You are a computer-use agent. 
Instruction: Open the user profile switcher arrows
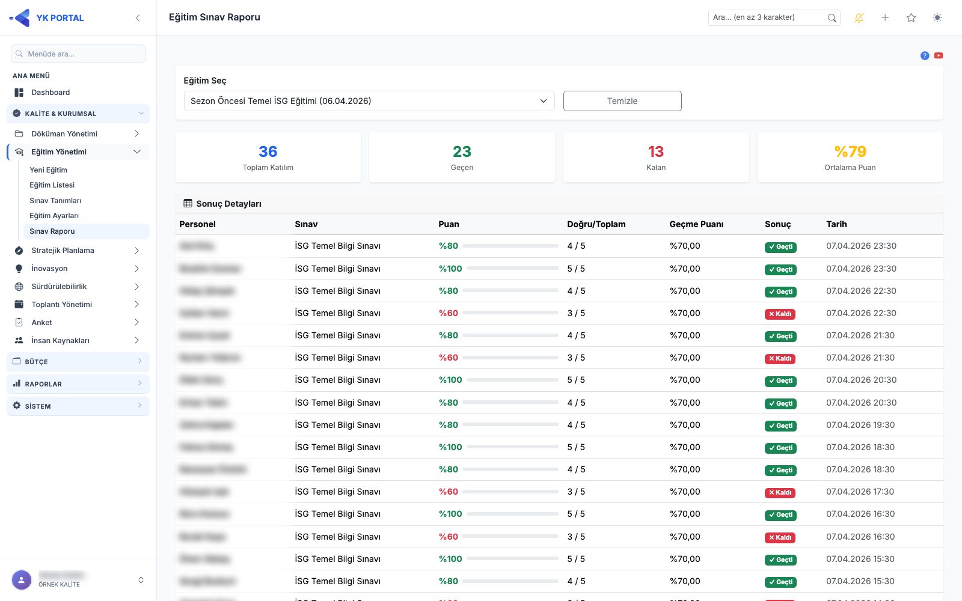point(141,580)
